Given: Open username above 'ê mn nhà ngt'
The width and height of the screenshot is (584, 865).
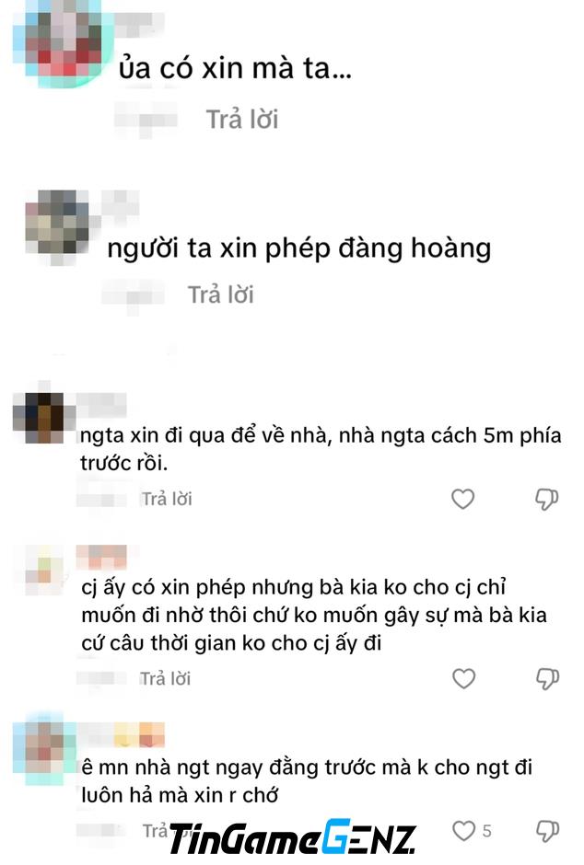Looking at the screenshot, I should [x=122, y=735].
